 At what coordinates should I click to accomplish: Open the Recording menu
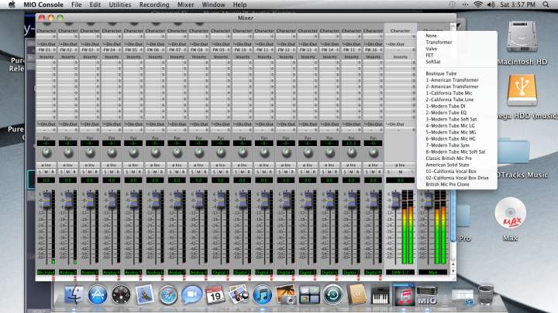[x=154, y=5]
